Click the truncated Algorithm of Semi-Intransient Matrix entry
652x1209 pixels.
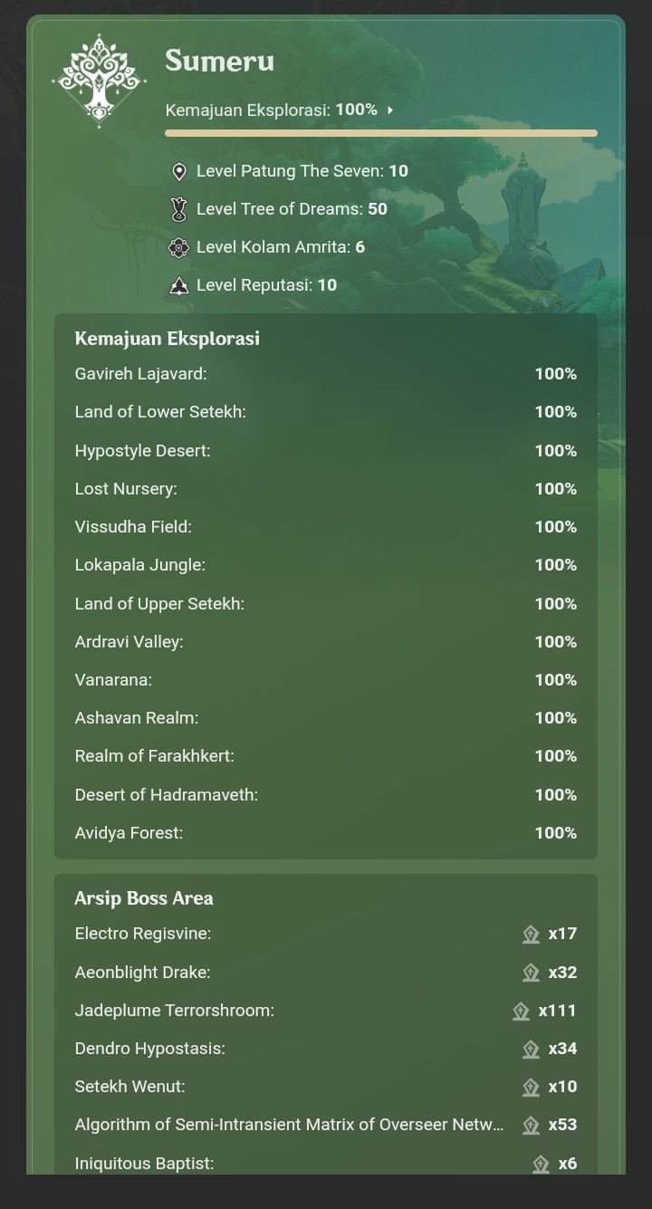[x=288, y=1125]
